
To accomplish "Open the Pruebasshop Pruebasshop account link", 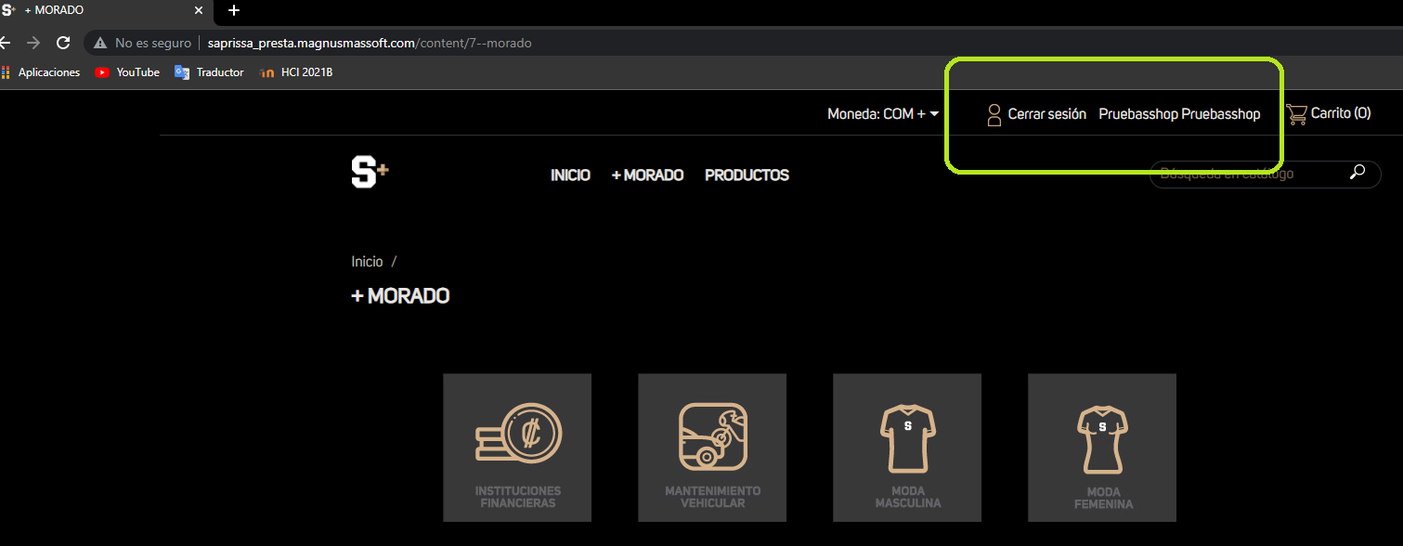I will point(1179,113).
